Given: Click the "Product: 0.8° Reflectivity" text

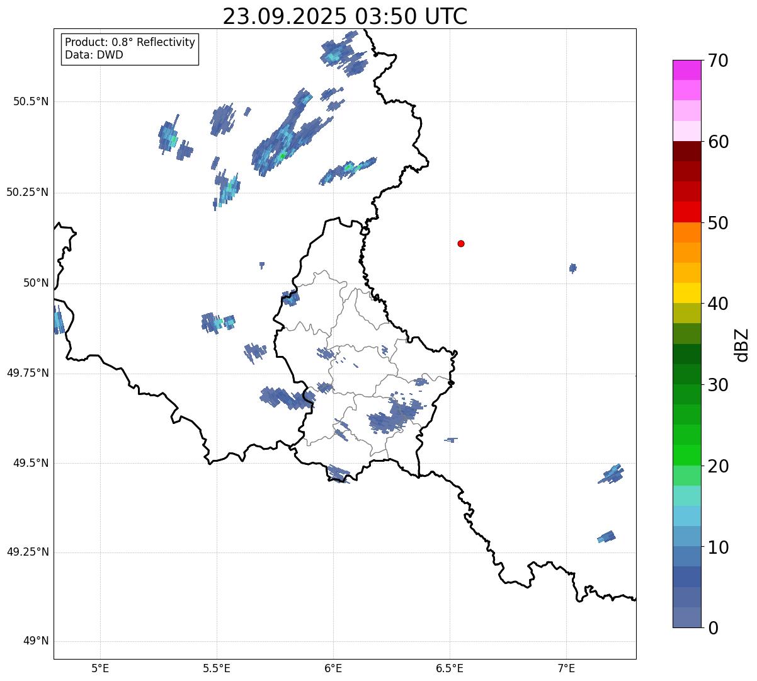Looking at the screenshot, I should tap(130, 42).
